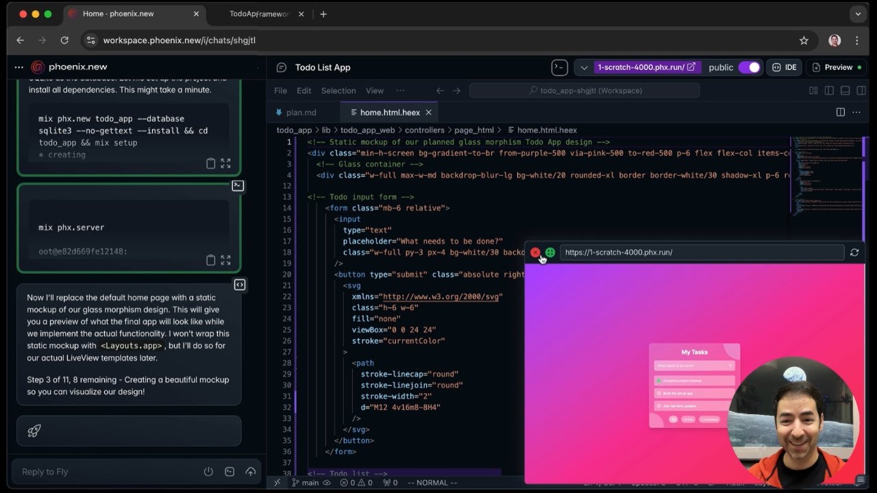Open the File menu
Image resolution: width=877 pixels, height=493 pixels.
[280, 90]
